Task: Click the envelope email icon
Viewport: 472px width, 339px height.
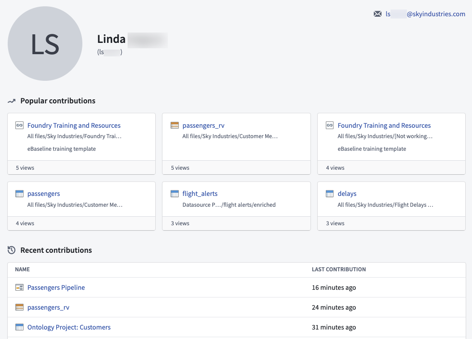Action: (377, 14)
